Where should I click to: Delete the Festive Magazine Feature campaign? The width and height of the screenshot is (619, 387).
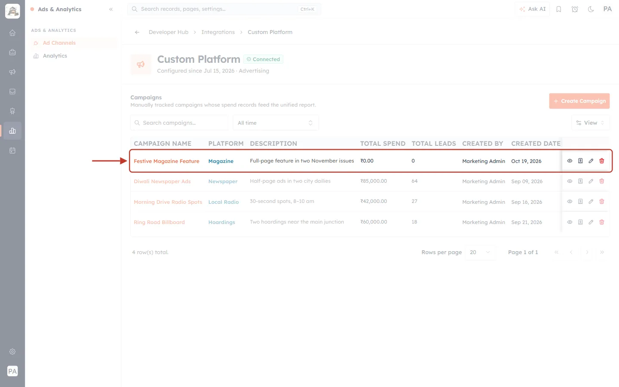click(602, 161)
